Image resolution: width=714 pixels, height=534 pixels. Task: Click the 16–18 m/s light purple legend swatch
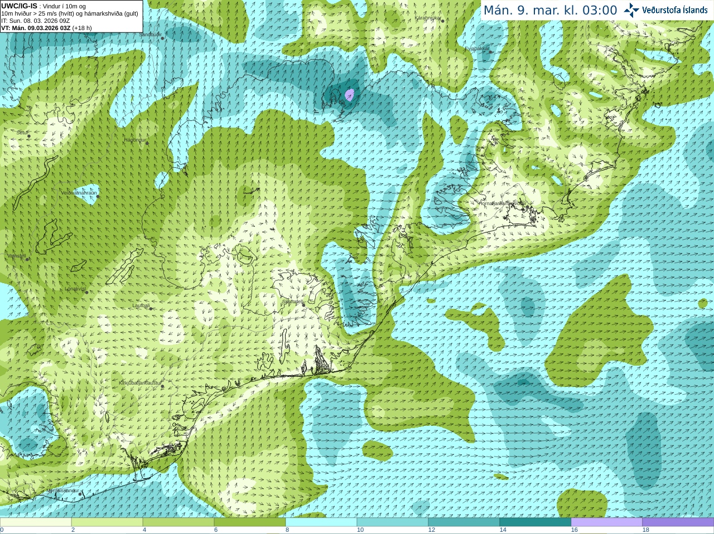[x=607, y=522]
